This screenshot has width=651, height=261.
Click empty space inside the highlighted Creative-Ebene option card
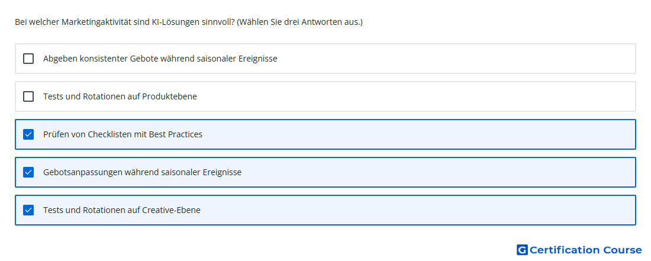tap(415, 210)
